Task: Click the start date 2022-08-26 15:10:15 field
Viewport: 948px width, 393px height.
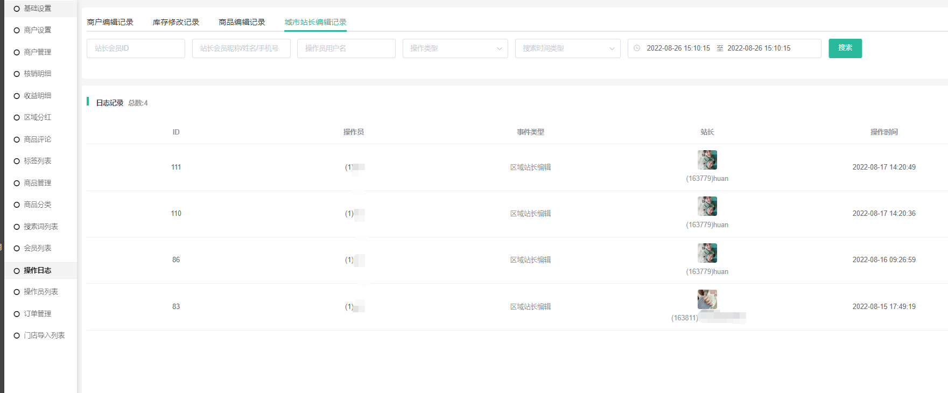Action: pyautogui.click(x=678, y=48)
